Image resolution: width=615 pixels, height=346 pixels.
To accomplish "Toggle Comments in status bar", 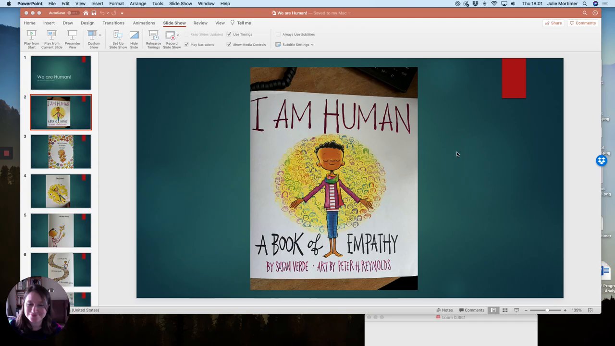I will point(472,310).
